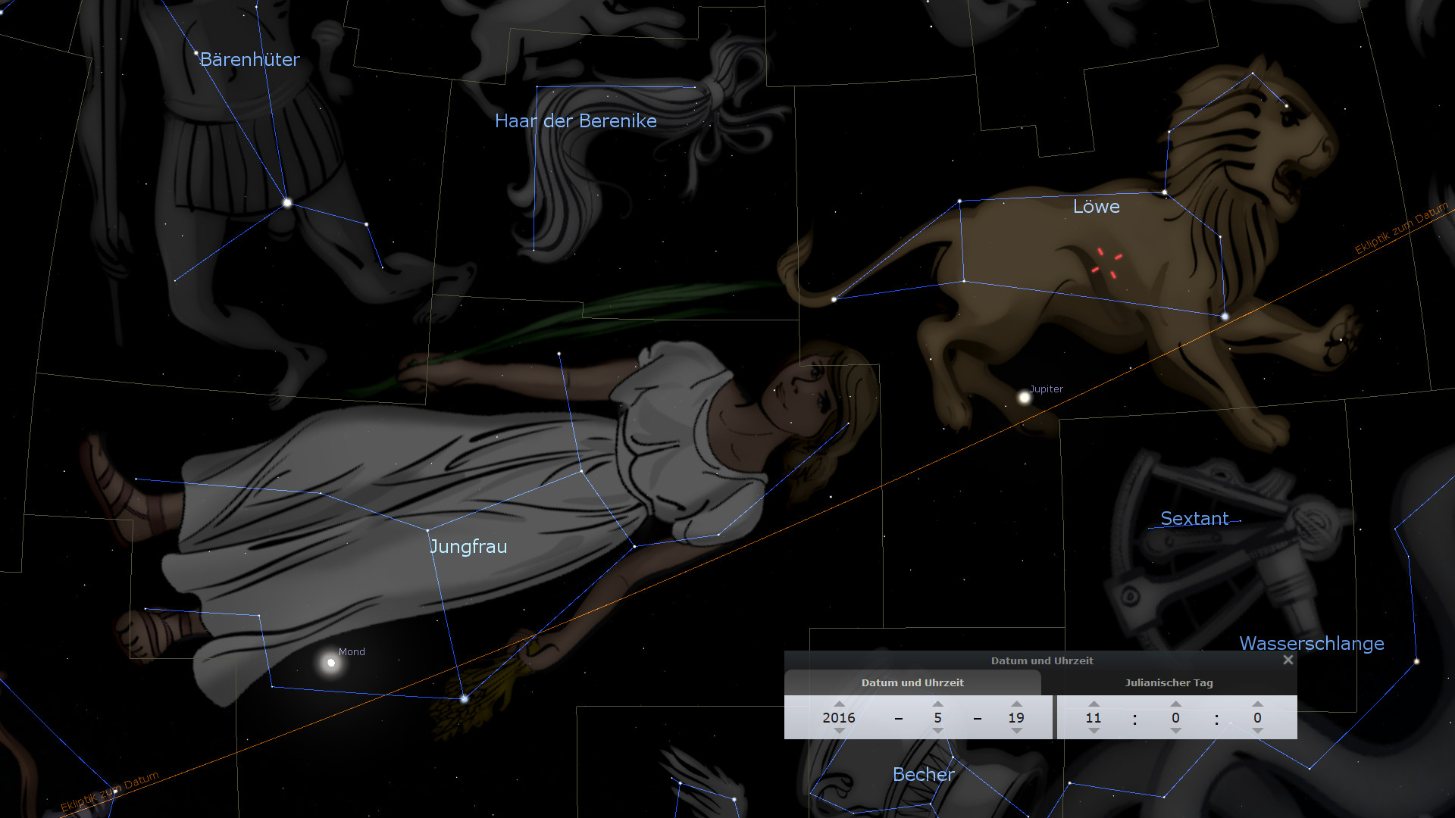Image resolution: width=1455 pixels, height=818 pixels.
Task: Select the hour field showing 11
Action: pyautogui.click(x=1094, y=717)
